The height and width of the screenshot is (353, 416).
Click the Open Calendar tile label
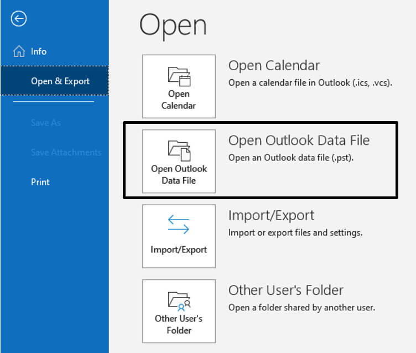click(179, 100)
